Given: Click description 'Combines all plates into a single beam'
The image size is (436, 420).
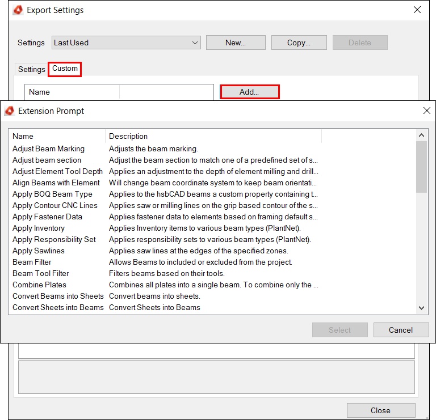Looking at the screenshot, I should pyautogui.click(x=213, y=285).
